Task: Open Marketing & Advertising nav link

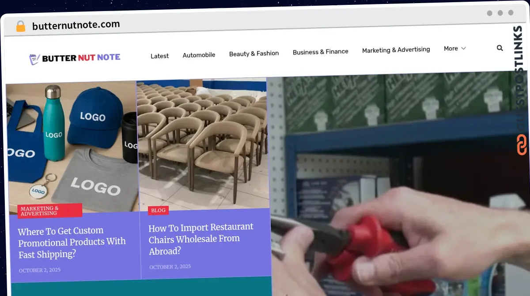Action: click(396, 50)
